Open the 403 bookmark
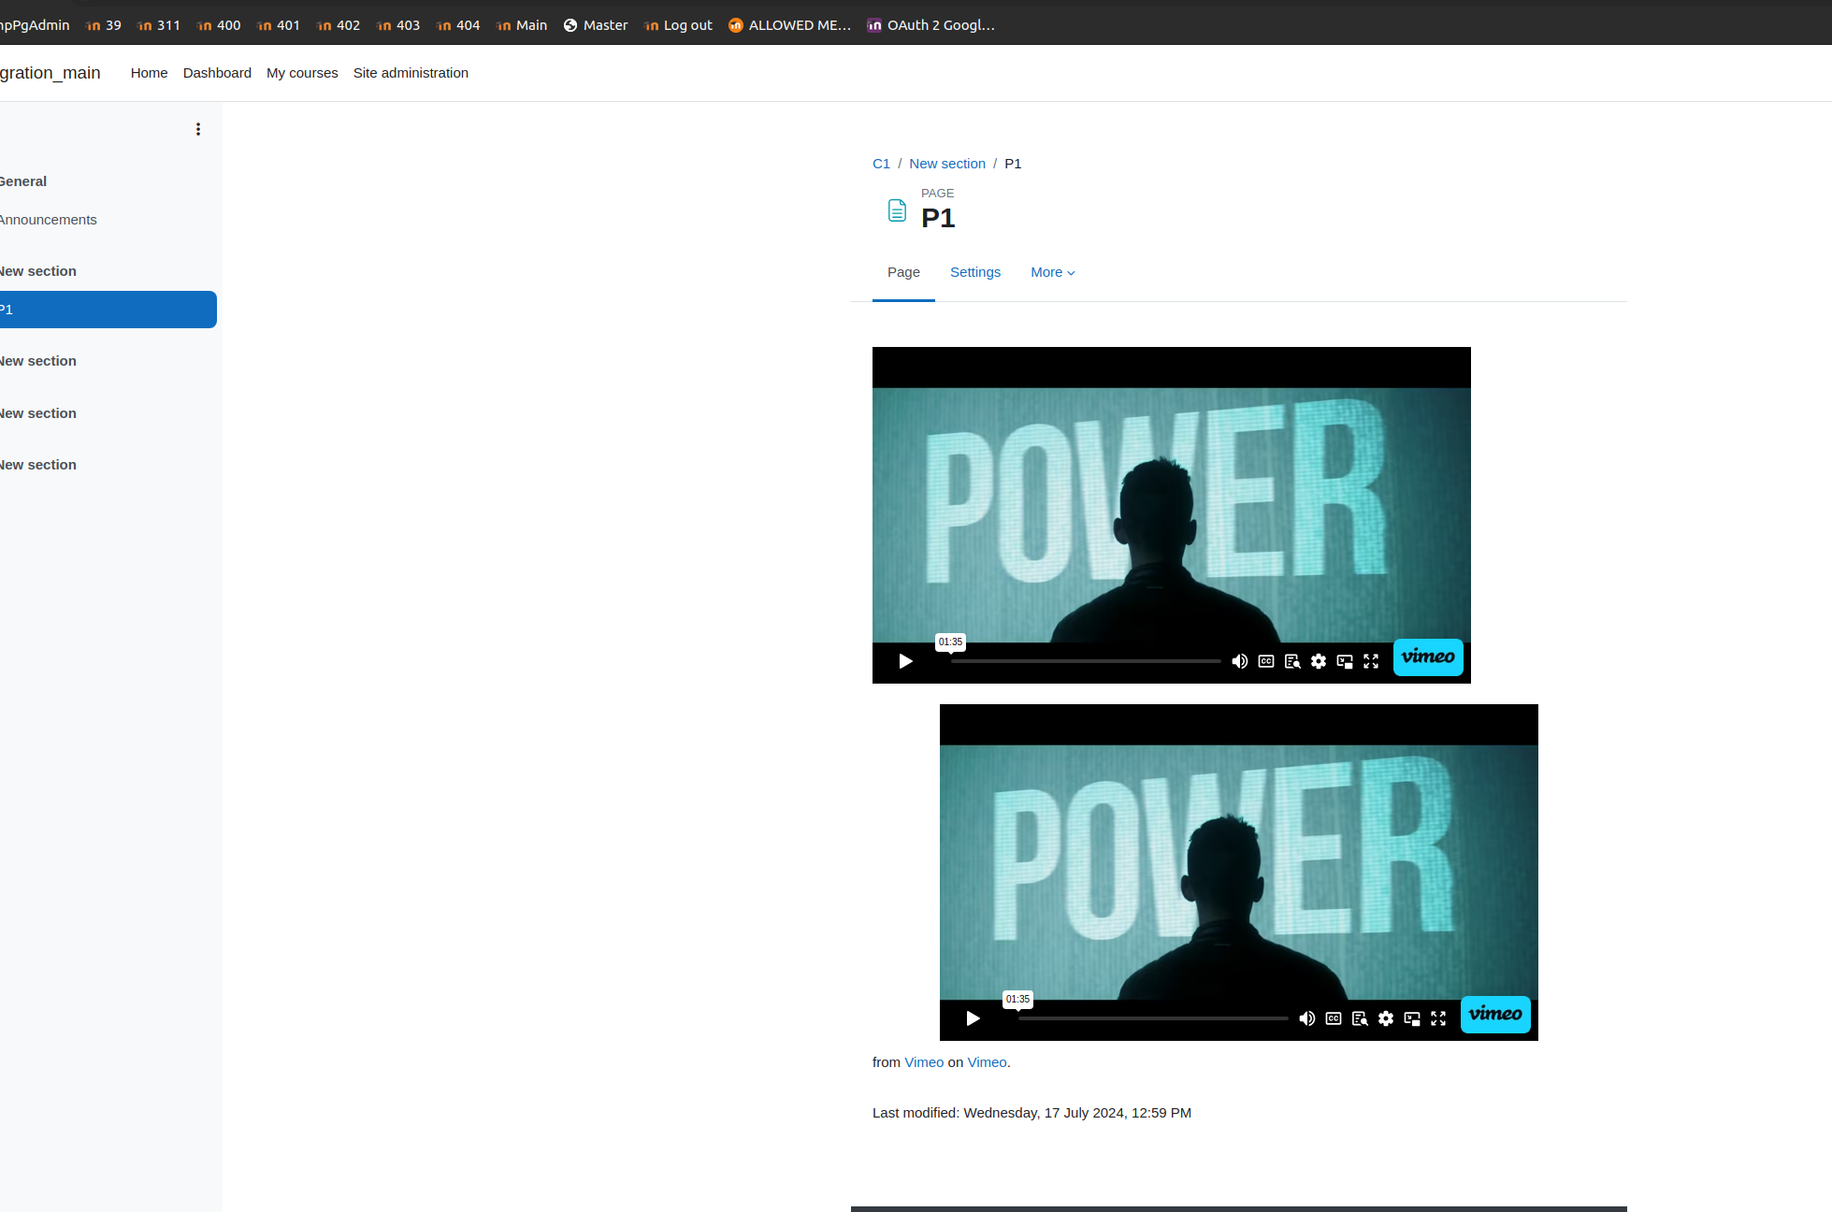Screen dimensions: 1832x1212 (398, 25)
